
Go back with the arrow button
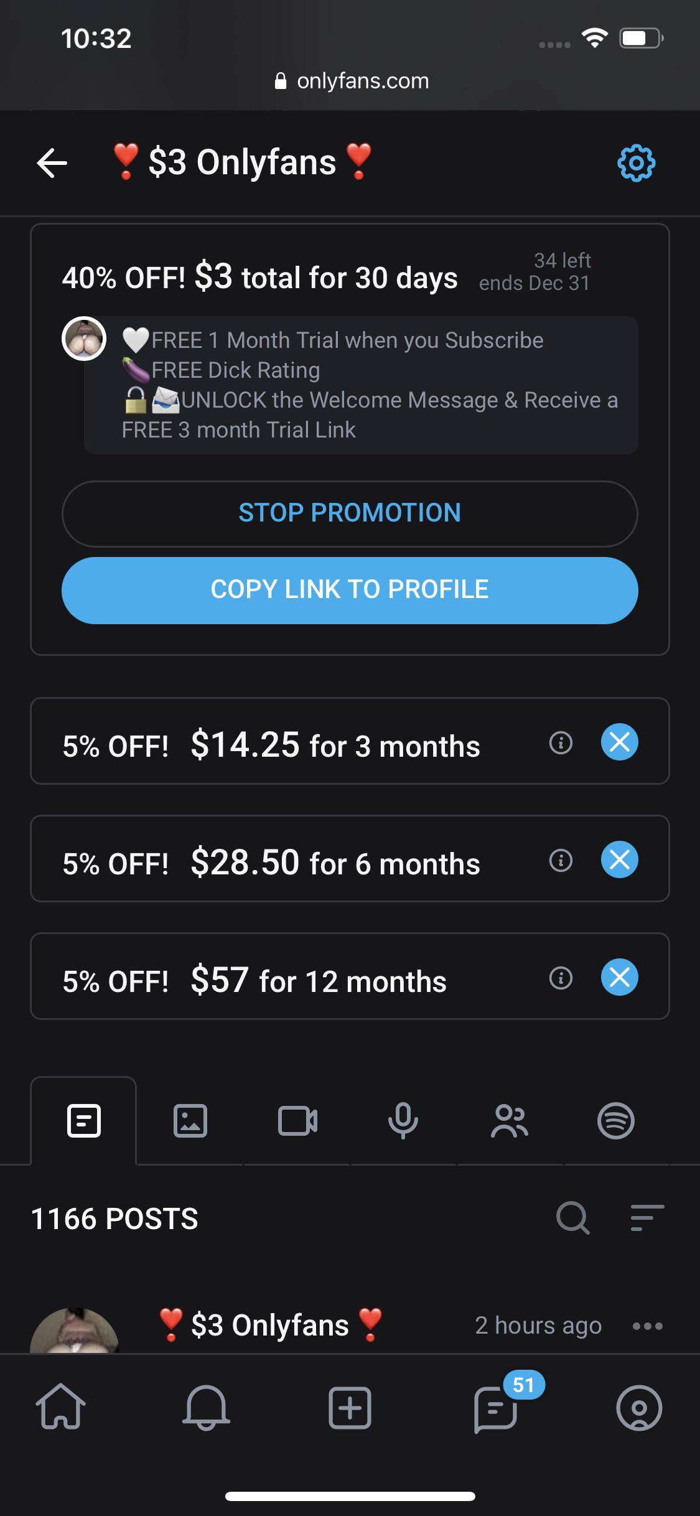pos(51,162)
